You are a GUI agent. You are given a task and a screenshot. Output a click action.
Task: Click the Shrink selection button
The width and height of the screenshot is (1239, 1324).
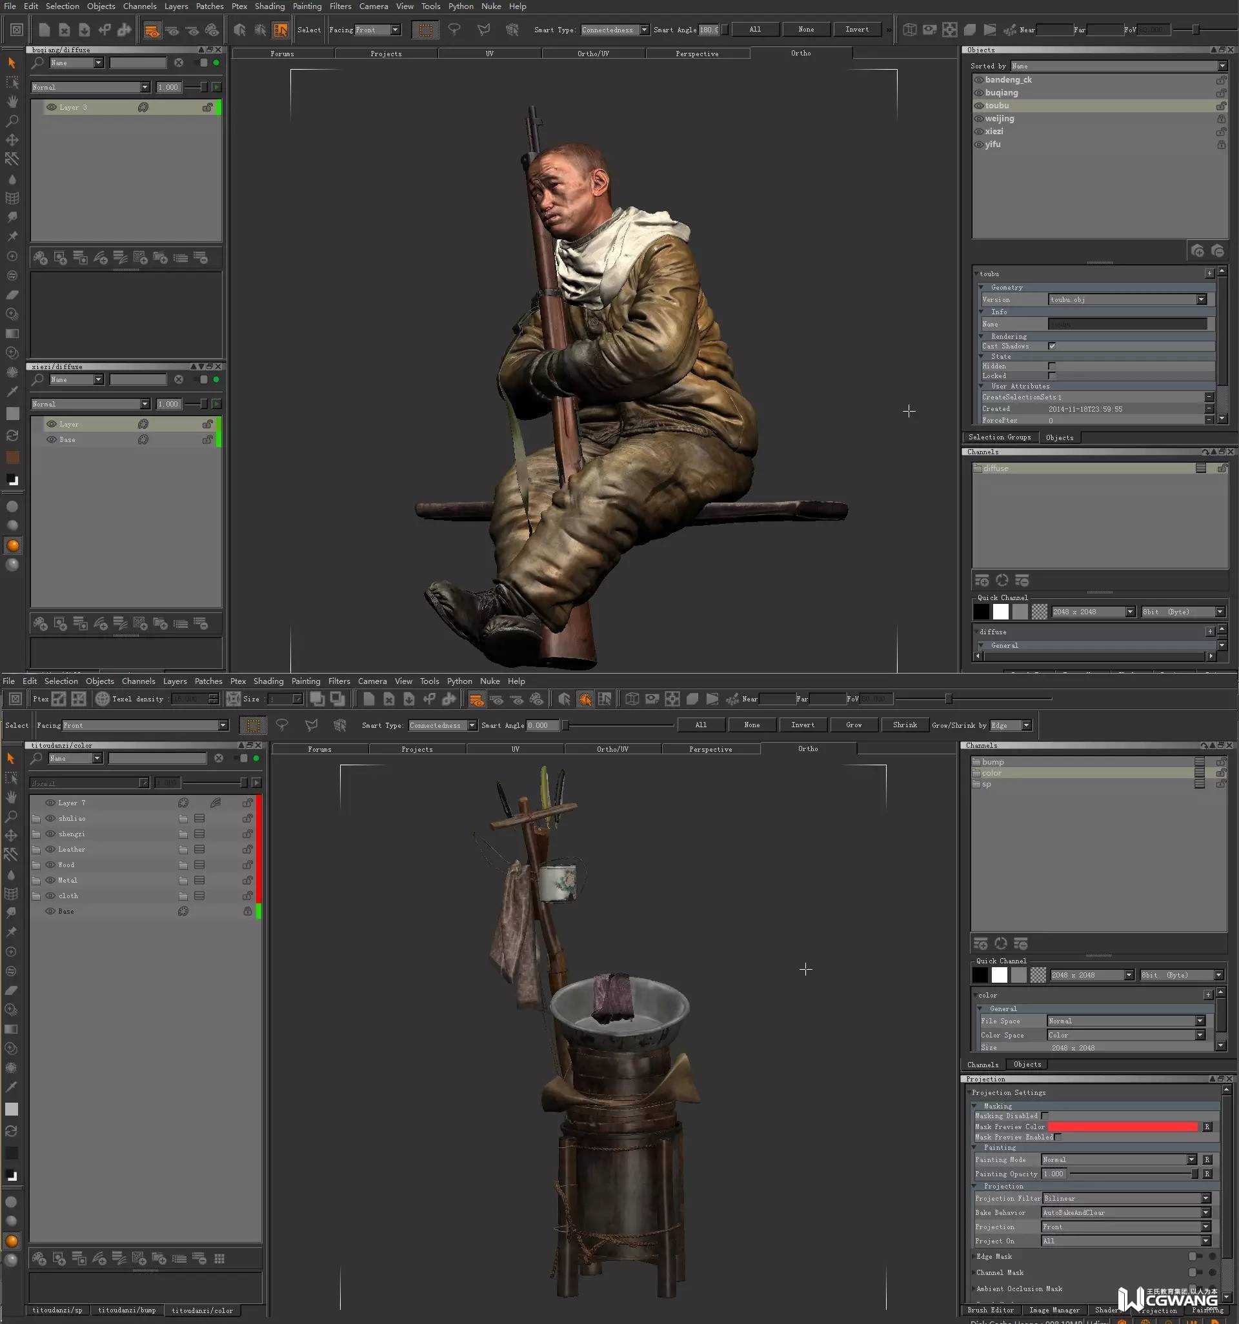click(905, 725)
